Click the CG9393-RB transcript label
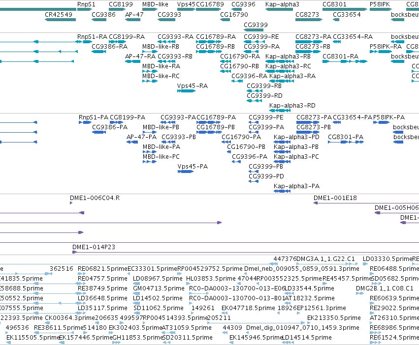 click(x=175, y=57)
